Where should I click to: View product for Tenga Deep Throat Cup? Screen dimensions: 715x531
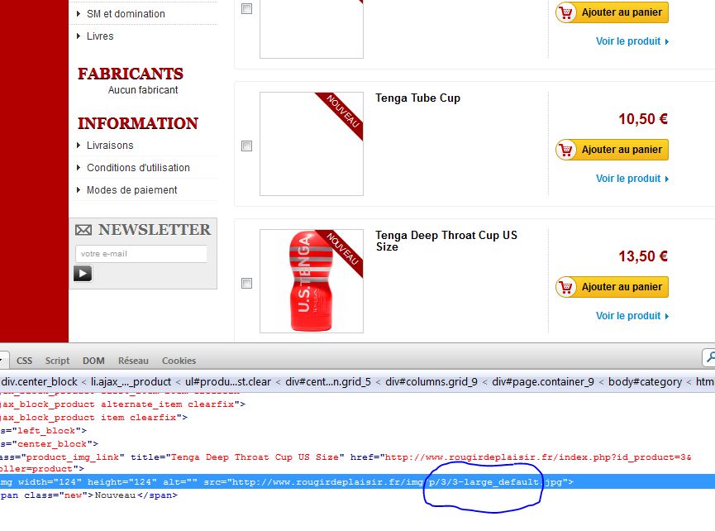click(632, 316)
